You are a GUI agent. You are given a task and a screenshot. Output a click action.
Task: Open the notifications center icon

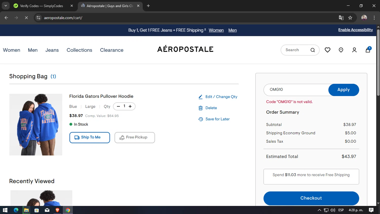coord(371,210)
